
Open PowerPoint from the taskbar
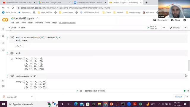coord(111,104)
